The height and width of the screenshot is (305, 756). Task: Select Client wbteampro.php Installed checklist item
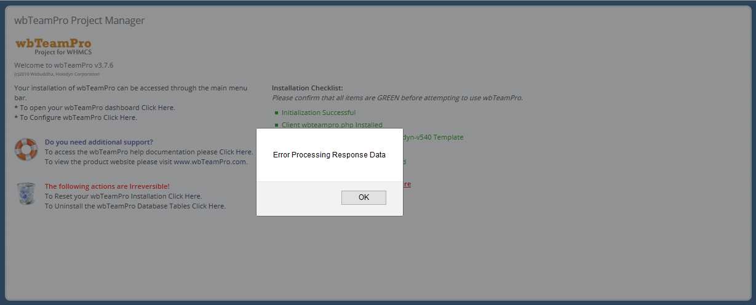[x=332, y=125]
